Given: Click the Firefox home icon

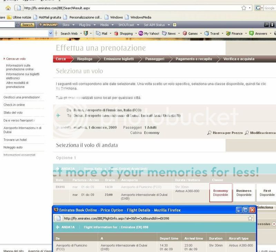Looking at the screenshot, I should (x=8, y=8).
